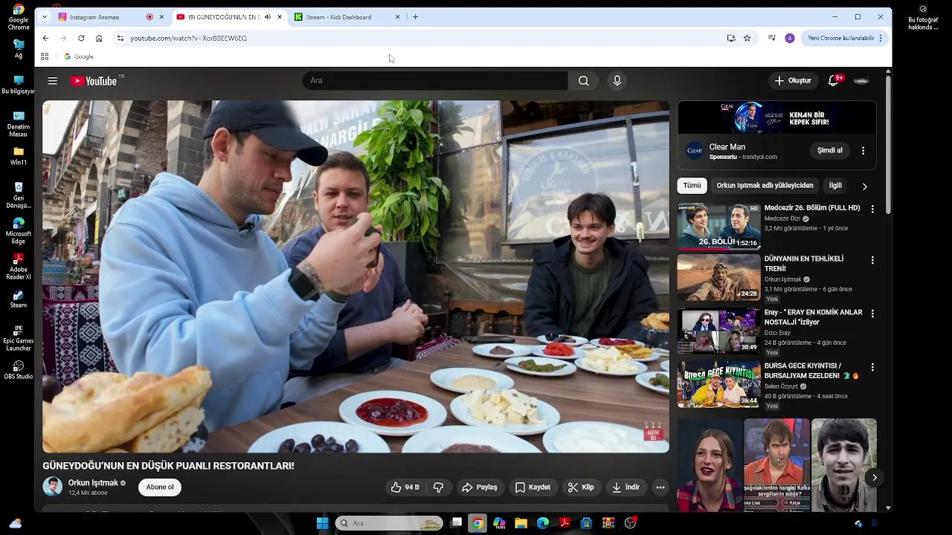This screenshot has width=952, height=535.
Task: Subscribe using the Abone ol button
Action: pyautogui.click(x=160, y=487)
